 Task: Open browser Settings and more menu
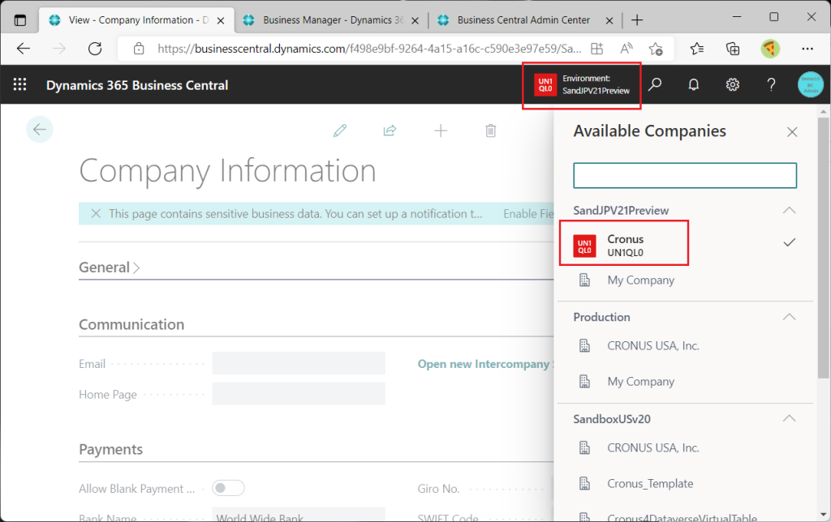807,49
